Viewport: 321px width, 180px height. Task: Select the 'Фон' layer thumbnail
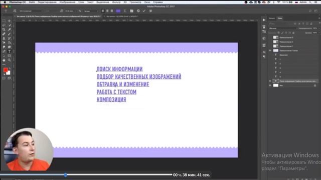pos(276,85)
